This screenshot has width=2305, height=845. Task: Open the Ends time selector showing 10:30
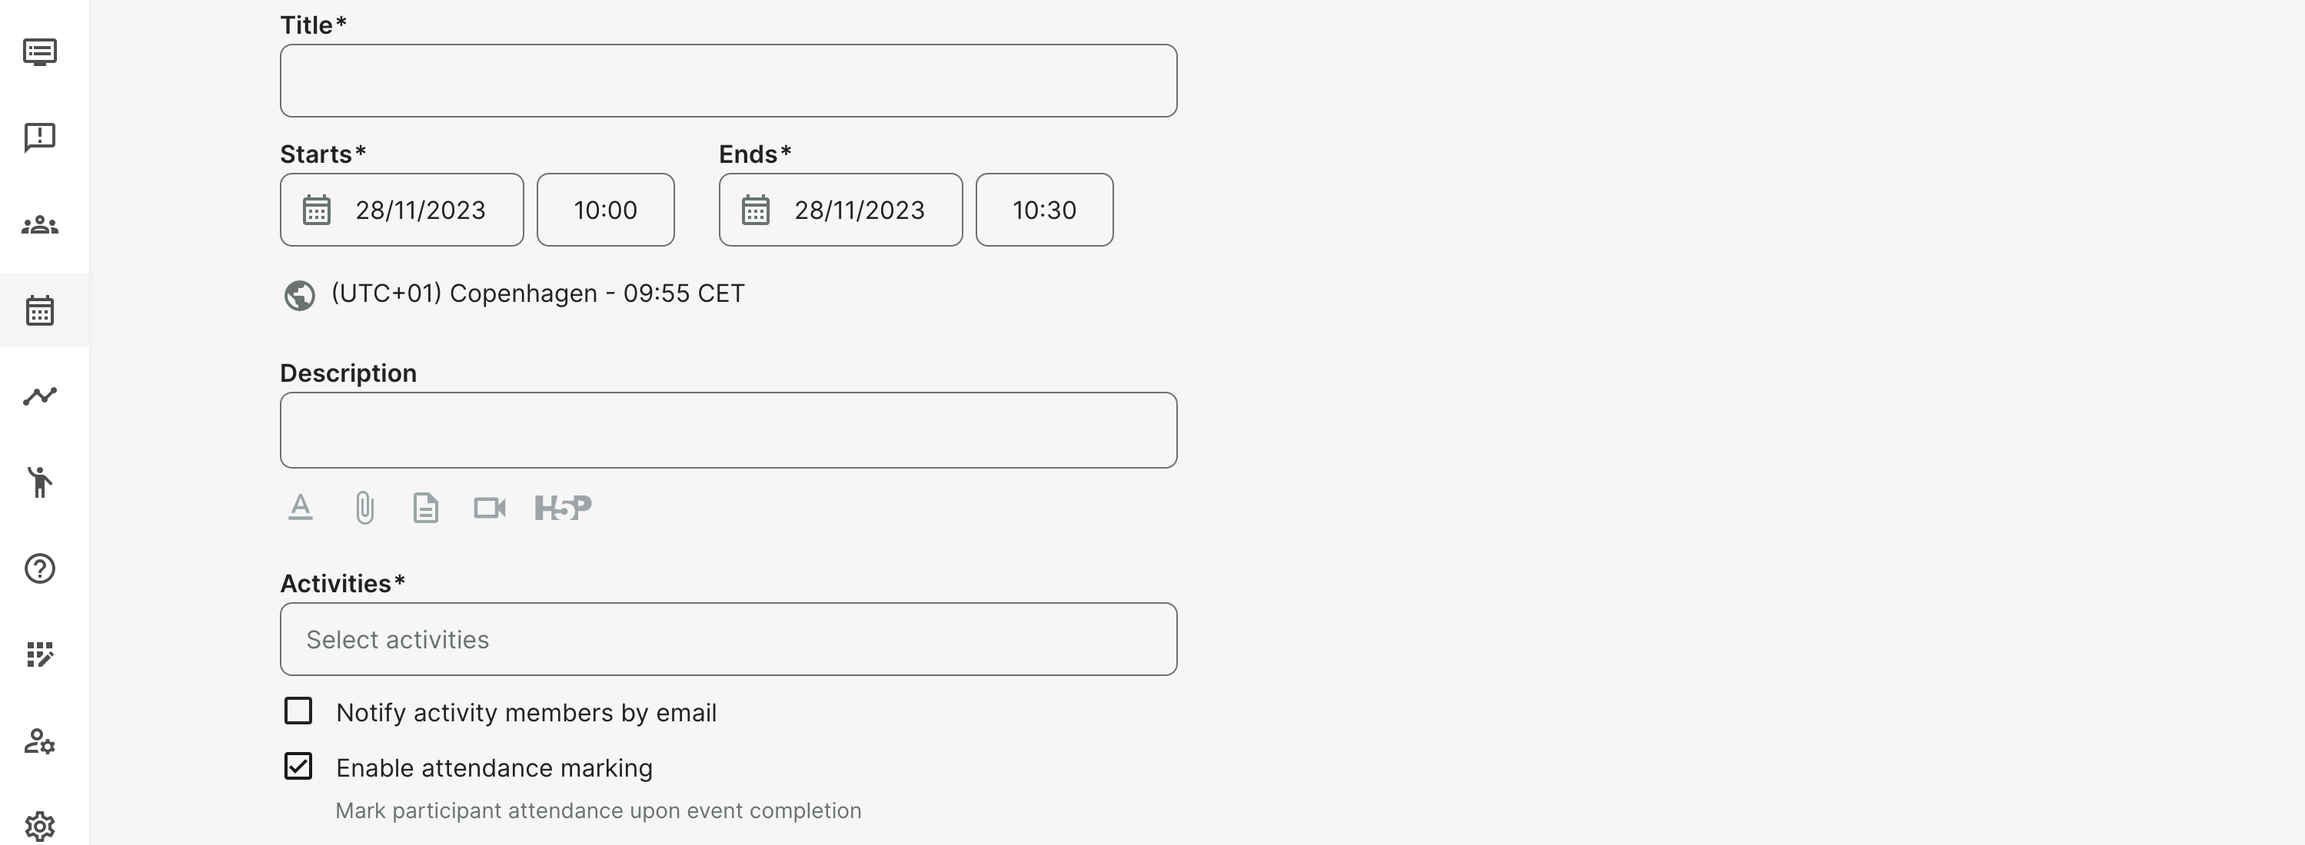coord(1044,210)
